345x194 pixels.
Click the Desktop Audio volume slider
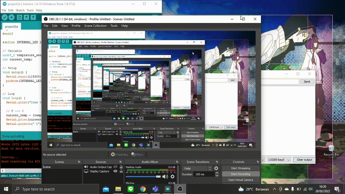pyautogui.click(x=143, y=176)
